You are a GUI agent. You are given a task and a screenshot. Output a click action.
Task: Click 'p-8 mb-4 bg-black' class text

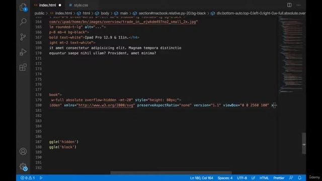click(67, 32)
